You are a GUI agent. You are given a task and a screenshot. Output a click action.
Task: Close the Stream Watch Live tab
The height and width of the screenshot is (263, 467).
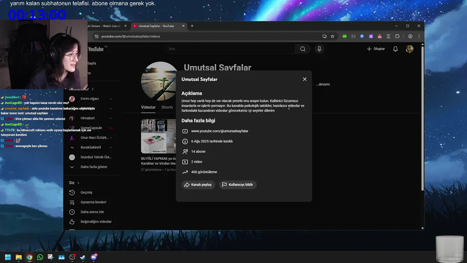click(126, 26)
